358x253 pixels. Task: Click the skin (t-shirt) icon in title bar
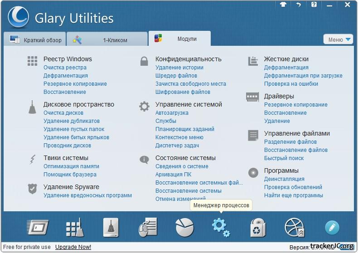(284, 5)
